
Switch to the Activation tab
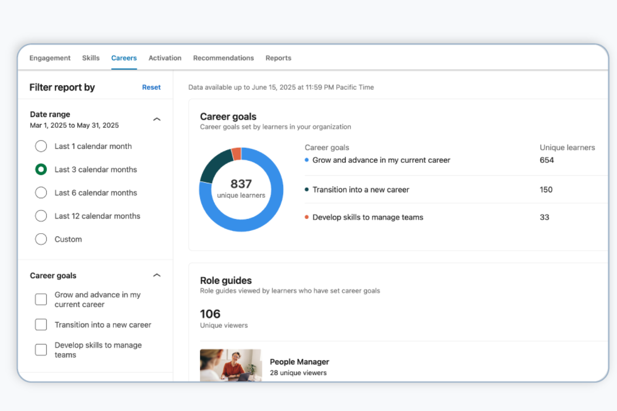pyautogui.click(x=165, y=58)
